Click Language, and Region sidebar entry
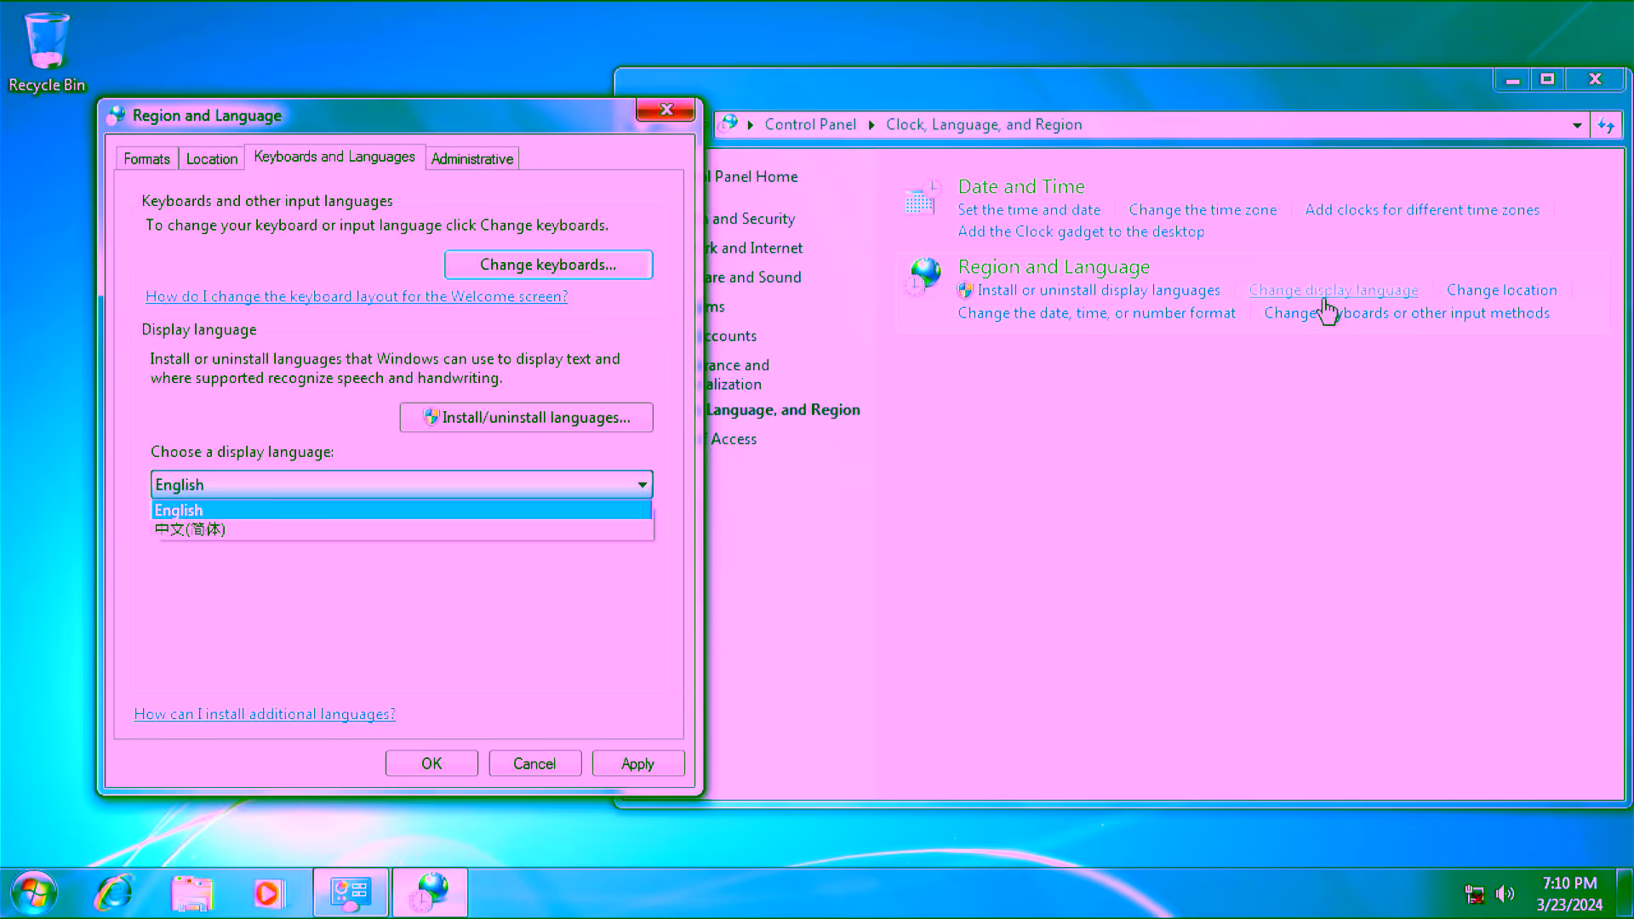The height and width of the screenshot is (919, 1634). (x=783, y=410)
